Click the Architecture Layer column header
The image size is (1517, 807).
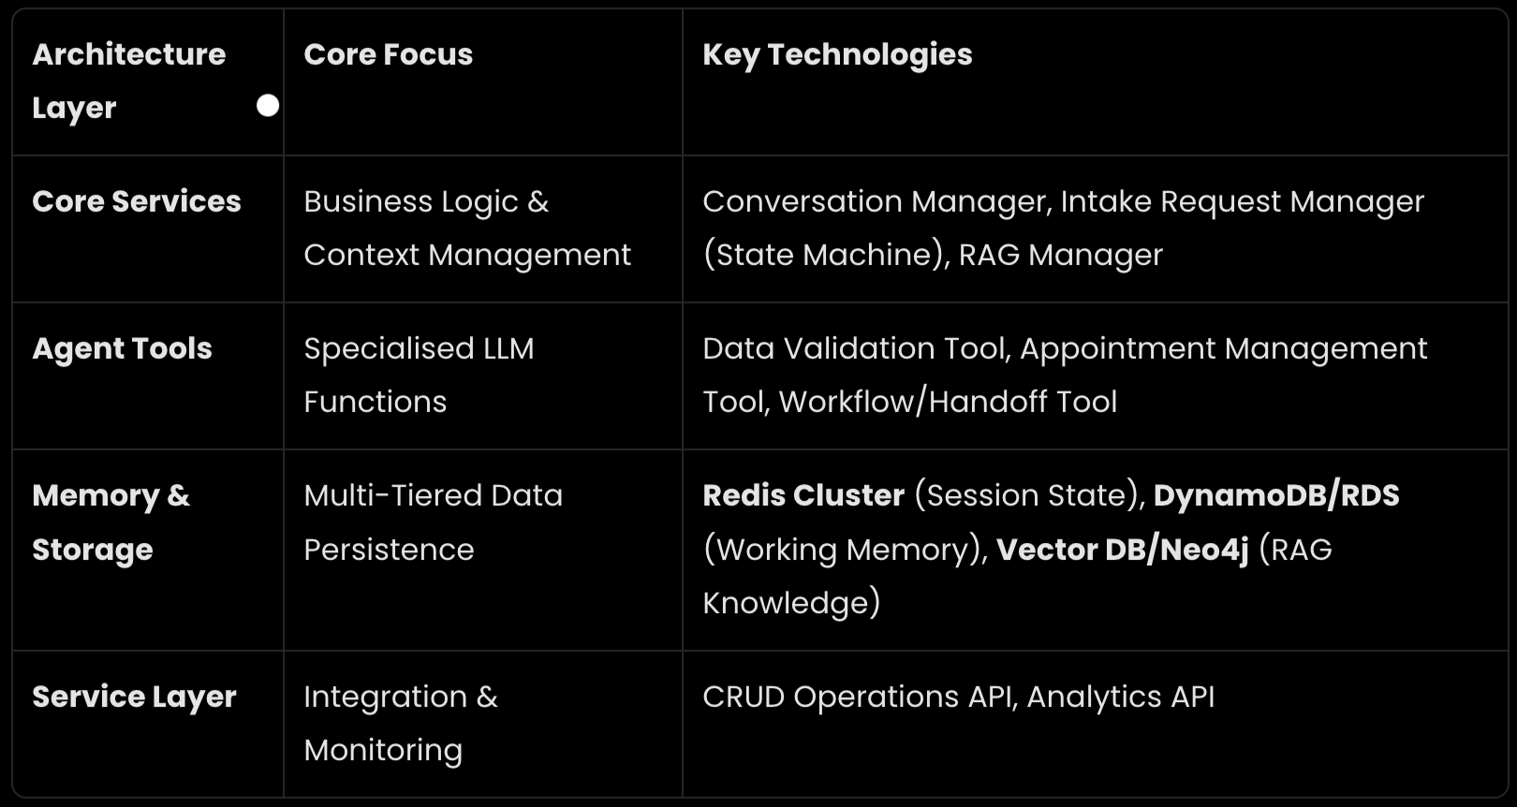tap(128, 81)
